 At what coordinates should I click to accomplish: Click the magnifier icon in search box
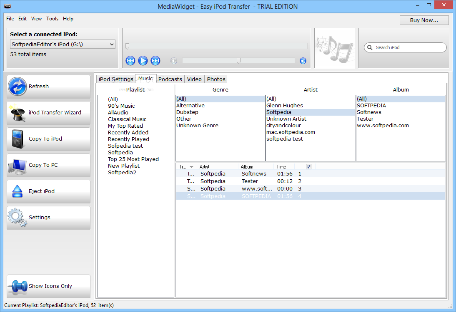370,47
